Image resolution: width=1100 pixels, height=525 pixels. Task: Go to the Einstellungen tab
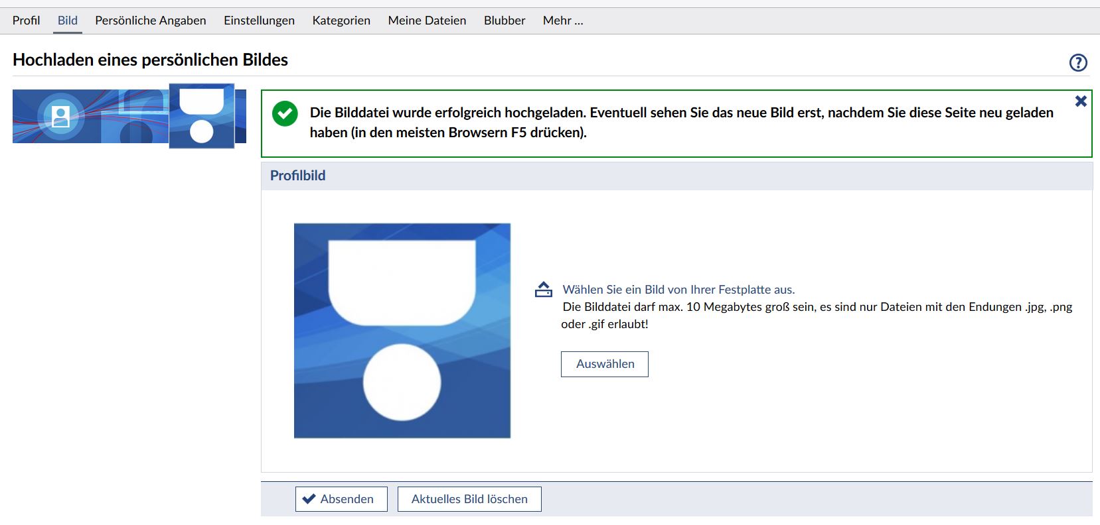coord(259,21)
